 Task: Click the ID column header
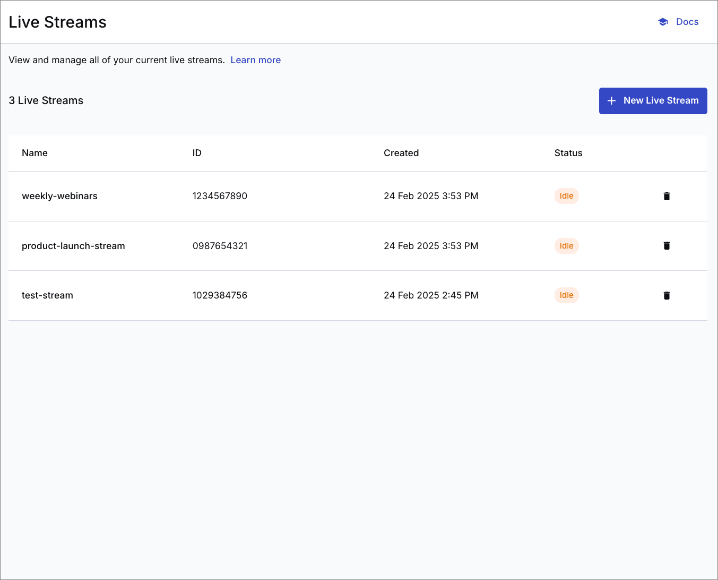coord(197,153)
